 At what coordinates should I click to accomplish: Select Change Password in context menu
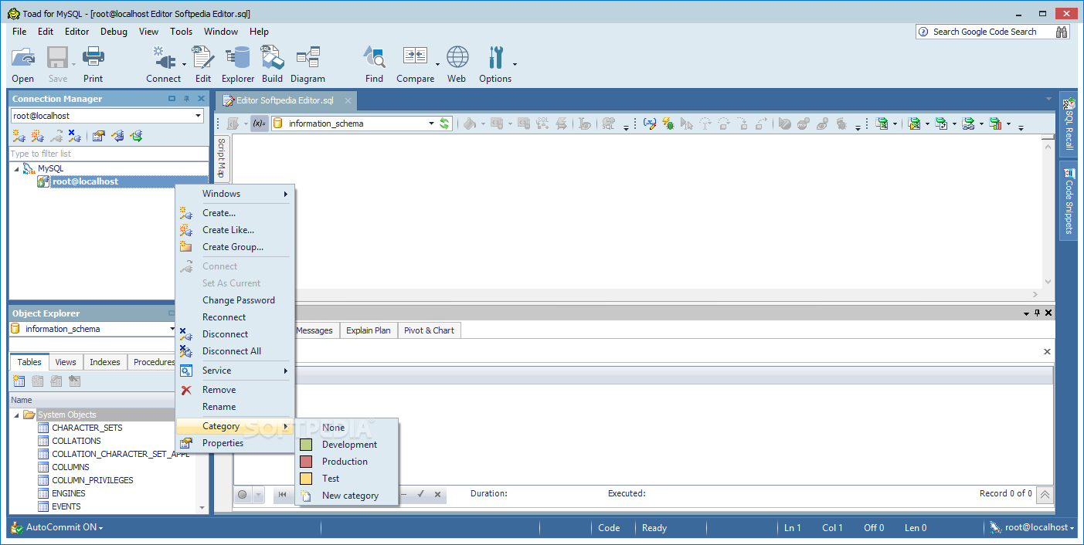[x=235, y=300]
